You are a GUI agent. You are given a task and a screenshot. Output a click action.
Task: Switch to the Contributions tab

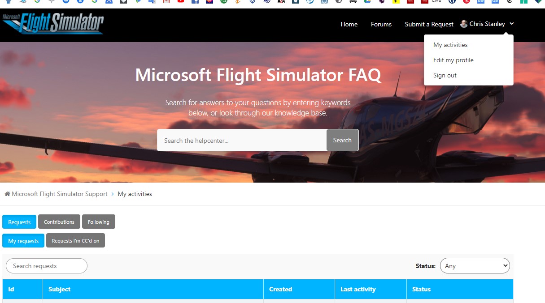click(x=59, y=222)
